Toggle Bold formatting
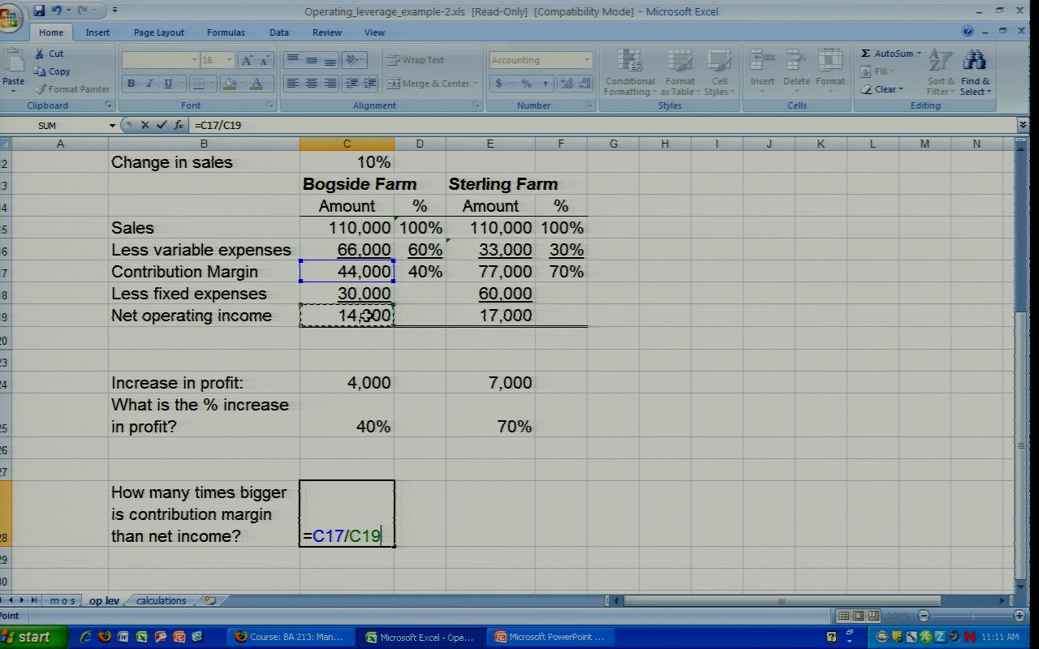Viewport: 1039px width, 649px height. coord(131,83)
